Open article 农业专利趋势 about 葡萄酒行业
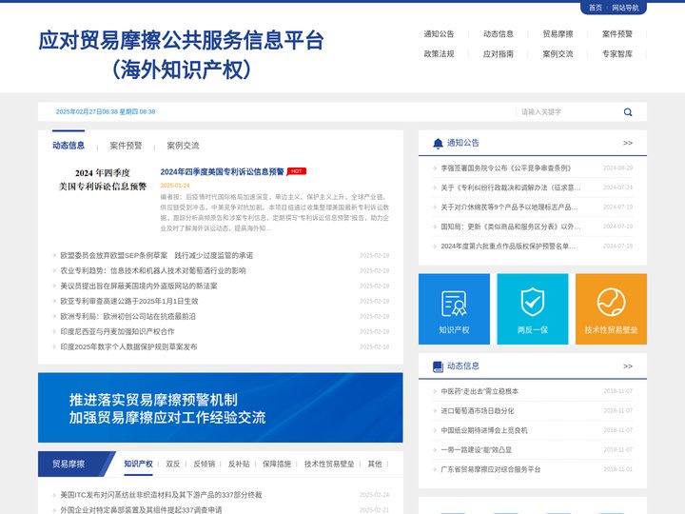 point(153,270)
